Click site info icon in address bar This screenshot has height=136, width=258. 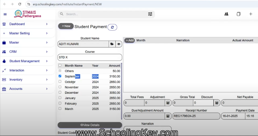coord(29,4)
